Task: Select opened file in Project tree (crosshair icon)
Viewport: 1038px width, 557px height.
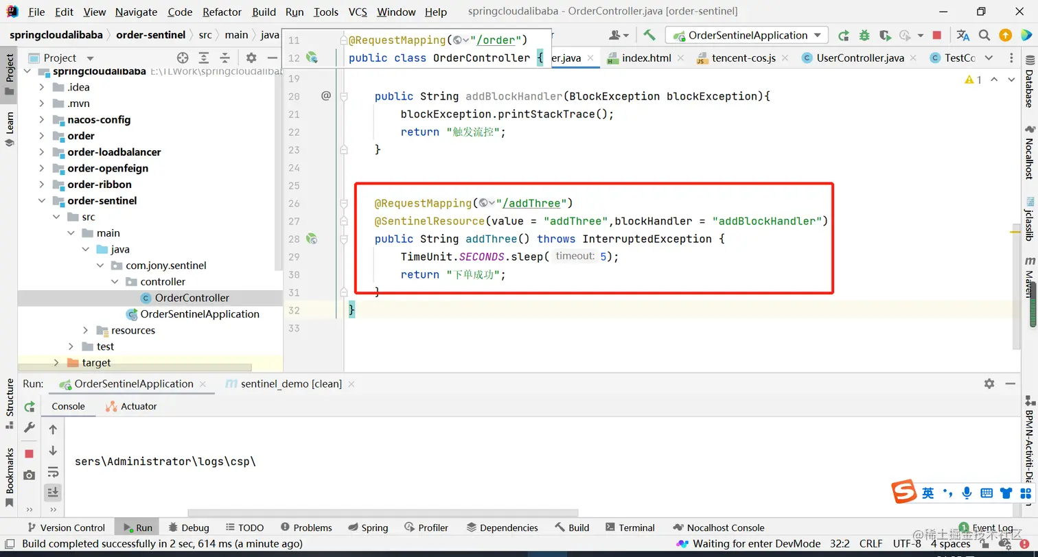Action: [x=183, y=58]
